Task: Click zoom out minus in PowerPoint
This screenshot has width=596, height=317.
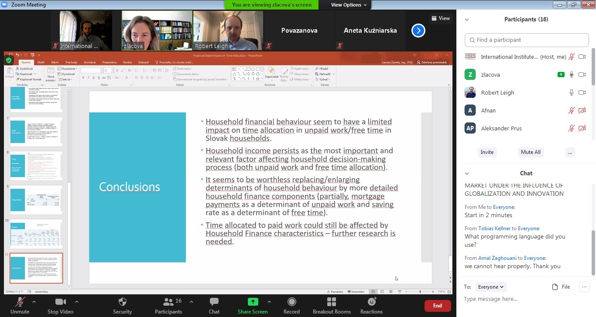Action: coord(406,291)
